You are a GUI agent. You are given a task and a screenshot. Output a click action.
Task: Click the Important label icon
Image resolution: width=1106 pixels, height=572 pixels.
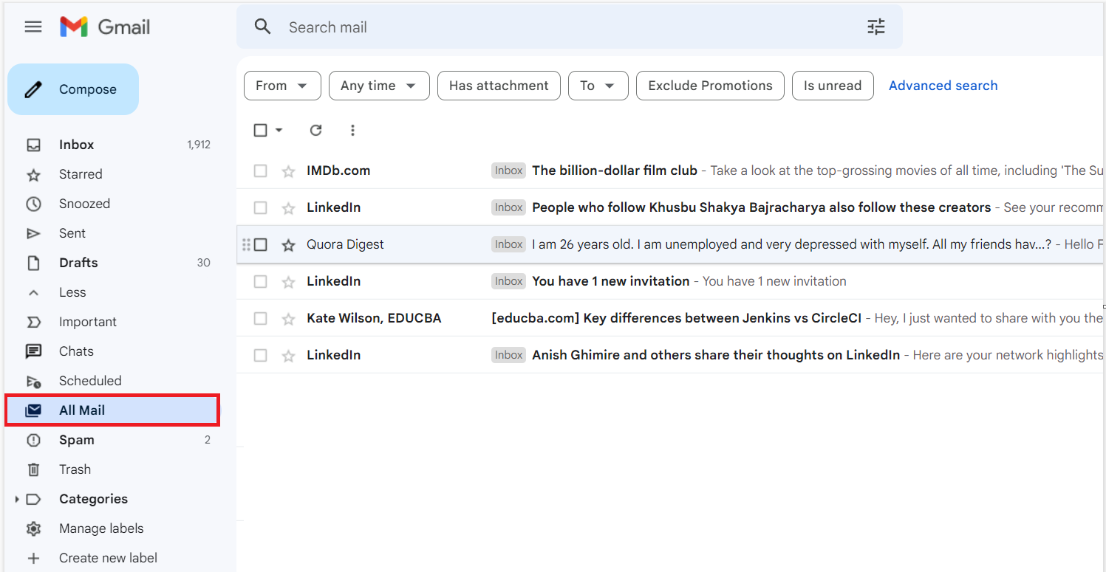pyautogui.click(x=33, y=322)
